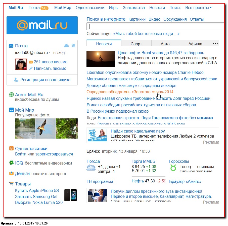Image resolution: width=228 pixels, height=226 pixels.
Task: Click the Товары shopping cart icon
Action: click(x=11, y=184)
